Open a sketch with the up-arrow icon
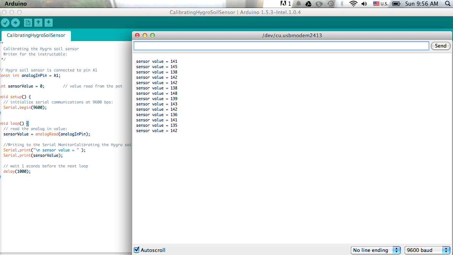The width and height of the screenshot is (453, 255). (x=38, y=22)
